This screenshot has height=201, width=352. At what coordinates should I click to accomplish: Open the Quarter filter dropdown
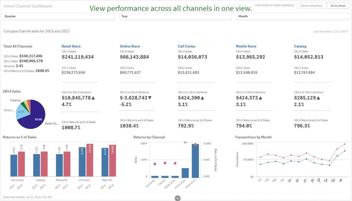pyautogui.click(x=59, y=16)
